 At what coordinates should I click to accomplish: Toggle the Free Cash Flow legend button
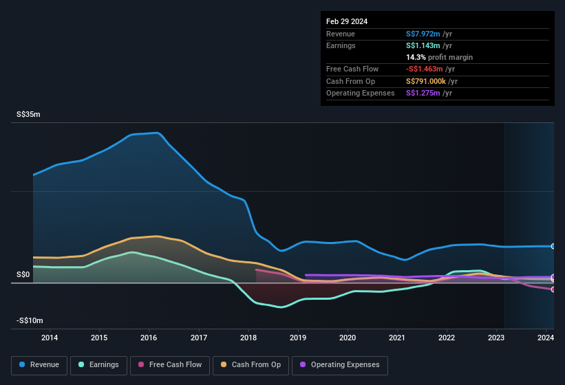pos(170,365)
